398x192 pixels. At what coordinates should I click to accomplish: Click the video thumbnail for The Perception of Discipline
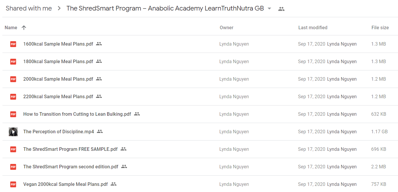point(13,132)
